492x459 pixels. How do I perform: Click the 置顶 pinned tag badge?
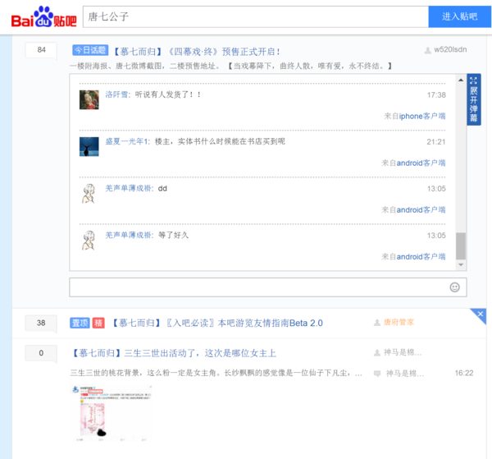tap(79, 323)
